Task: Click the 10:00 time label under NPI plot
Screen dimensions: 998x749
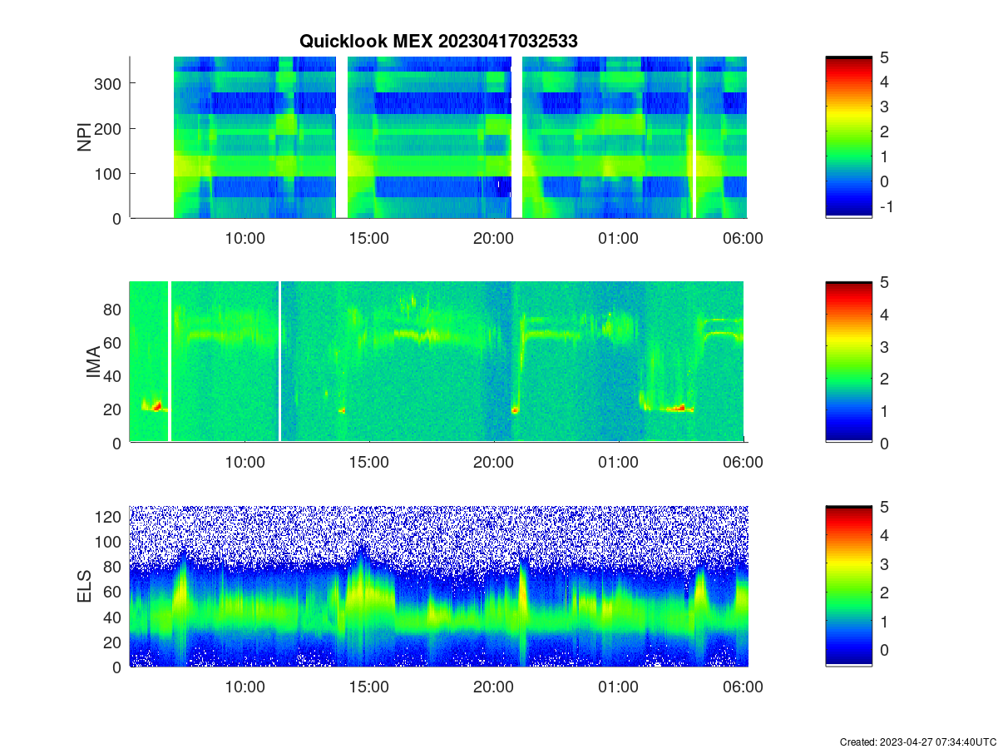Action: coord(245,238)
